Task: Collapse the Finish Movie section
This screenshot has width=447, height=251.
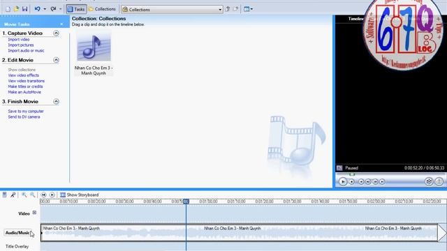Action: [56, 101]
